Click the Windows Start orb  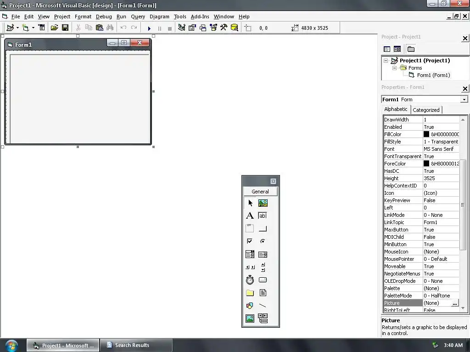(11, 346)
